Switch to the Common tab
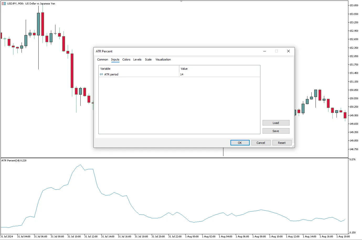362x240 pixels. coord(102,60)
